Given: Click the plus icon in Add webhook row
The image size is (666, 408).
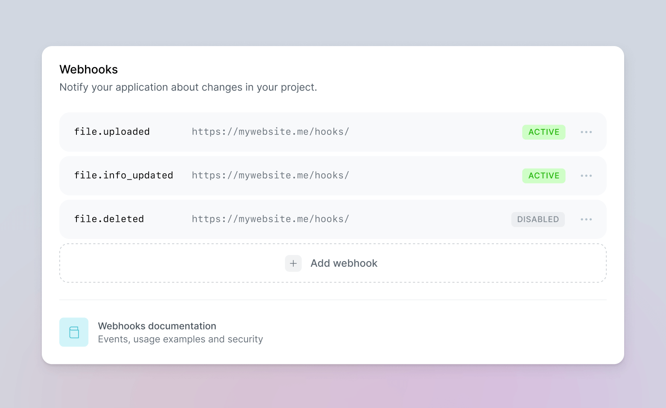Looking at the screenshot, I should (293, 263).
